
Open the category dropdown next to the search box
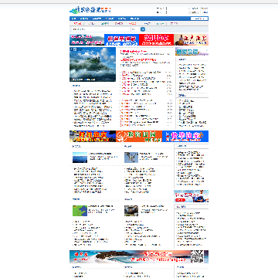click(135, 29)
